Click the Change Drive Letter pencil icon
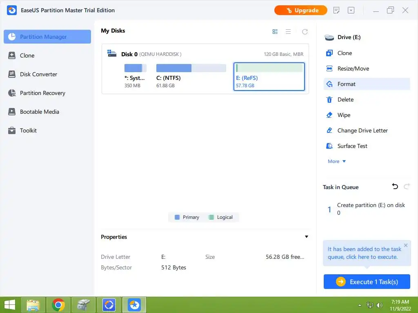418x313 pixels. [x=329, y=130]
